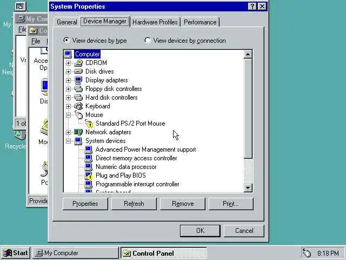Click the device list scrollbar thumb
The image size is (346, 260).
point(248,108)
